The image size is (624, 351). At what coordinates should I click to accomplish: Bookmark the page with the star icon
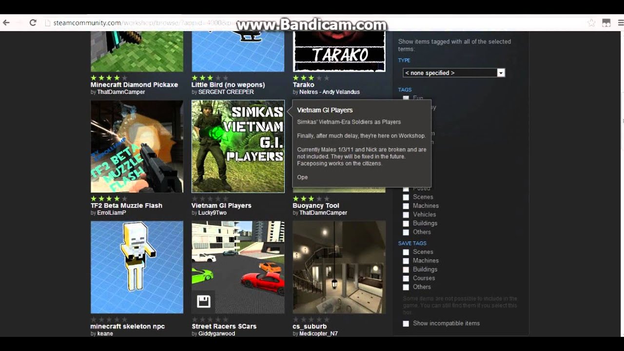tap(591, 22)
